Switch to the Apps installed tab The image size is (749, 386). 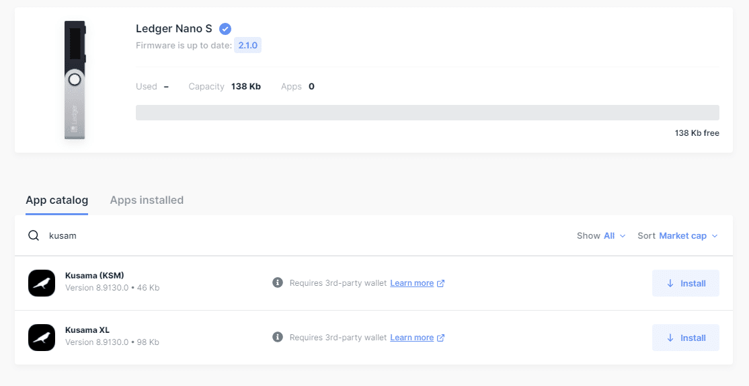(147, 200)
